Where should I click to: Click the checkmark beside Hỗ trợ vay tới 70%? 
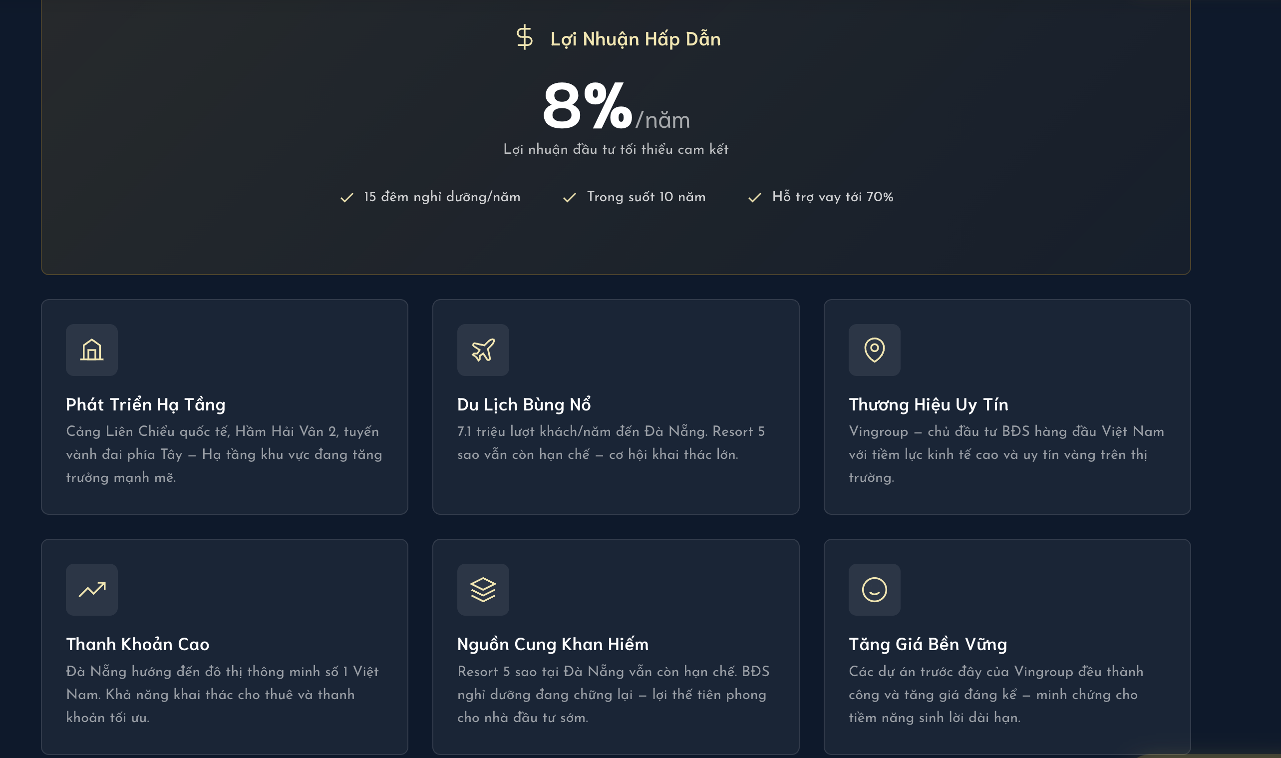(755, 198)
